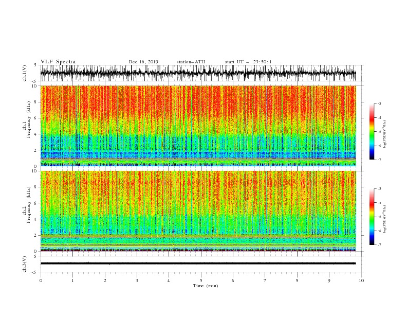Click time axis tick label 6
This screenshot has width=407, height=315.
pos(233,281)
